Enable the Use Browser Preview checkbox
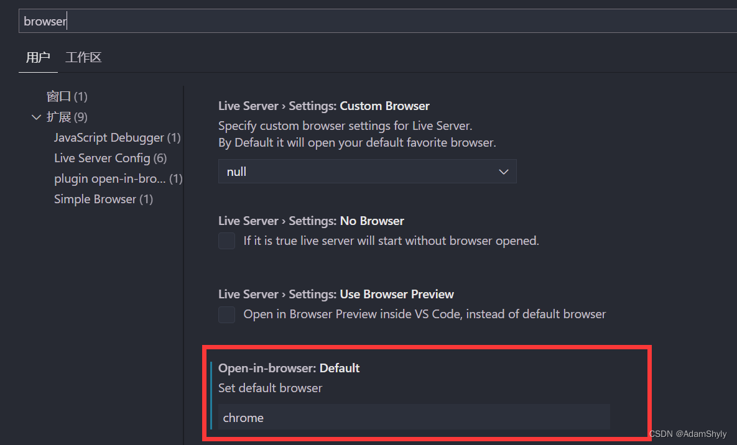The image size is (737, 445). (x=226, y=314)
